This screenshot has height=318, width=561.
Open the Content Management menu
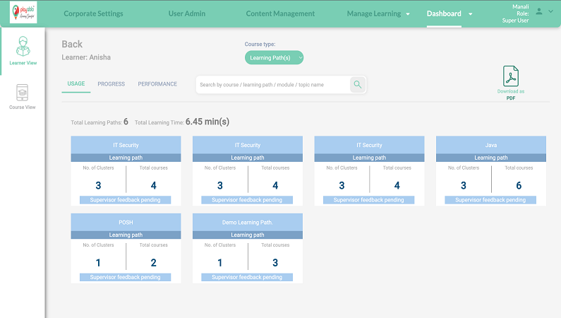280,13
